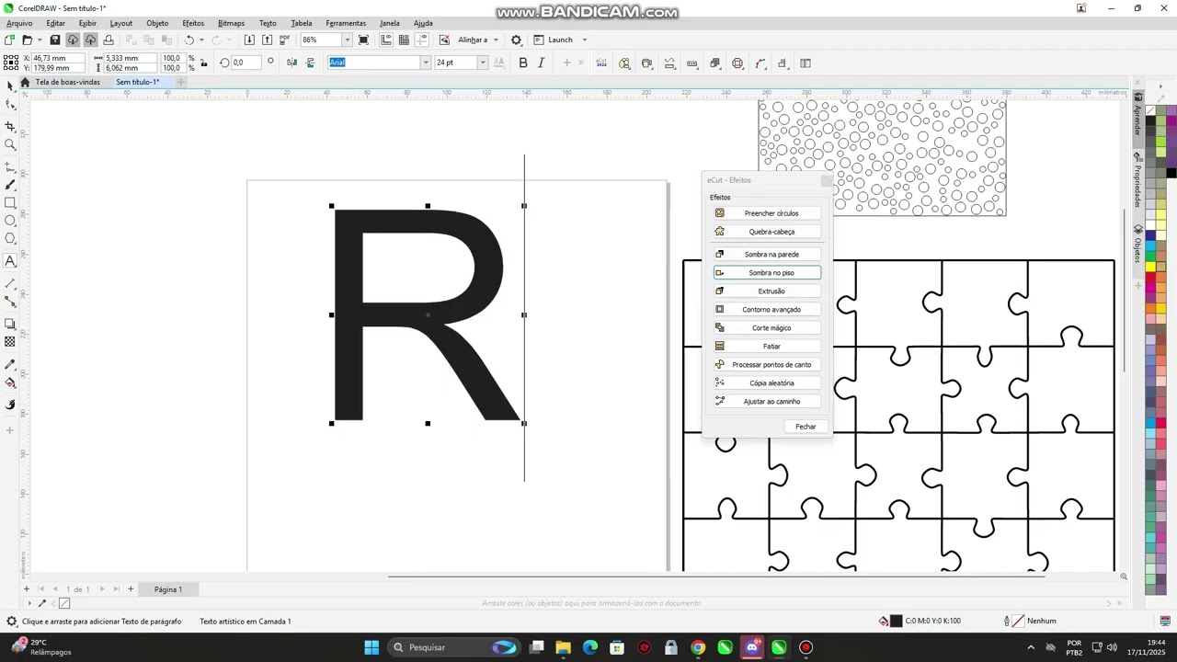
Task: Open the font size 24 pt dropdown
Action: (482, 63)
